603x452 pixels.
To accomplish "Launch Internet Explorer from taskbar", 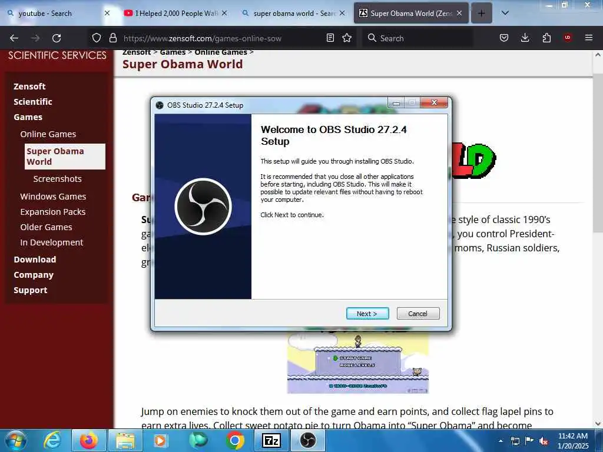I will (52, 440).
